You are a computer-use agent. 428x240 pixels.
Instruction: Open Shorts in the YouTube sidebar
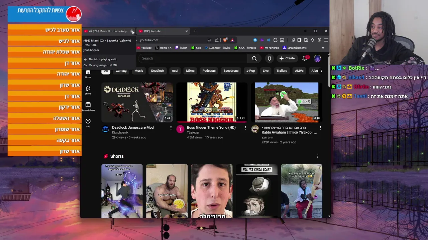(88, 90)
